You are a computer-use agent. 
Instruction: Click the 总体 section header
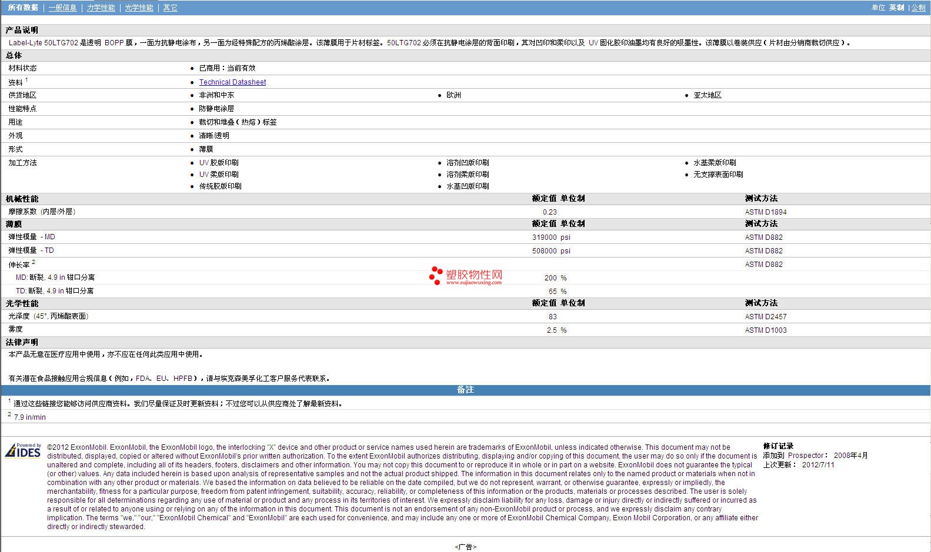[14, 55]
